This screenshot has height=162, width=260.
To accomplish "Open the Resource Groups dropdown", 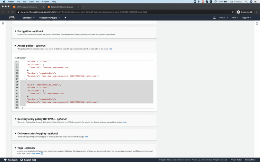I will point(49,18).
